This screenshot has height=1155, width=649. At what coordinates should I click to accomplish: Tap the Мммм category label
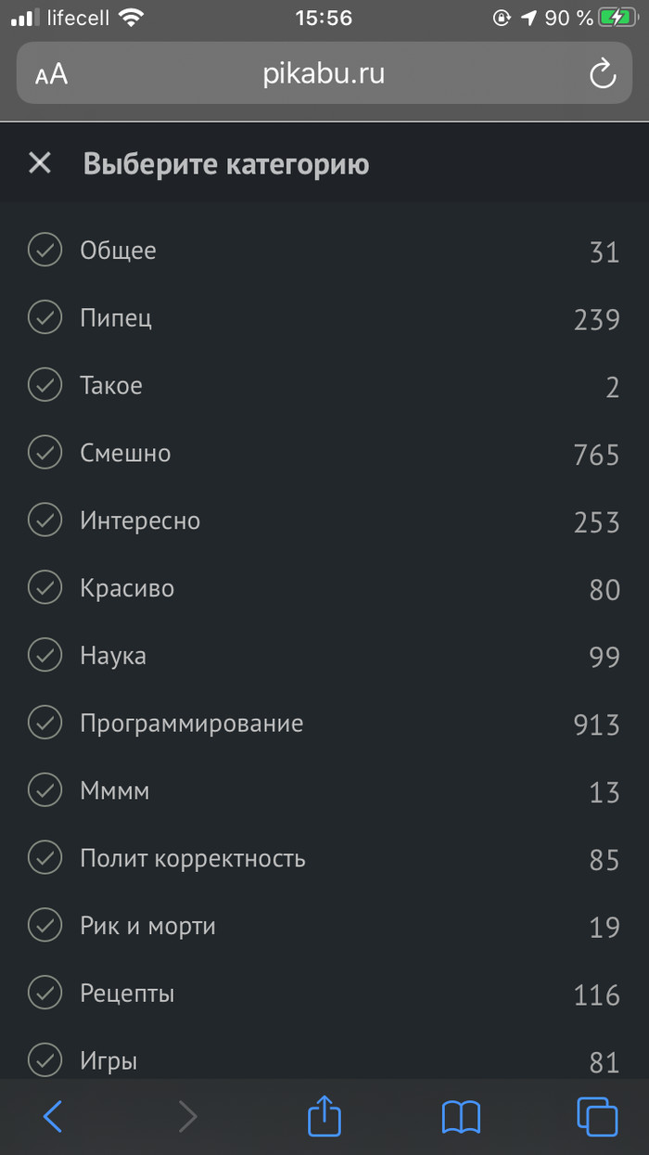[114, 791]
